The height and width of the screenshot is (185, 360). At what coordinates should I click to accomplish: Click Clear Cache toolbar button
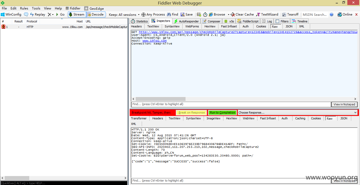tap(242, 14)
